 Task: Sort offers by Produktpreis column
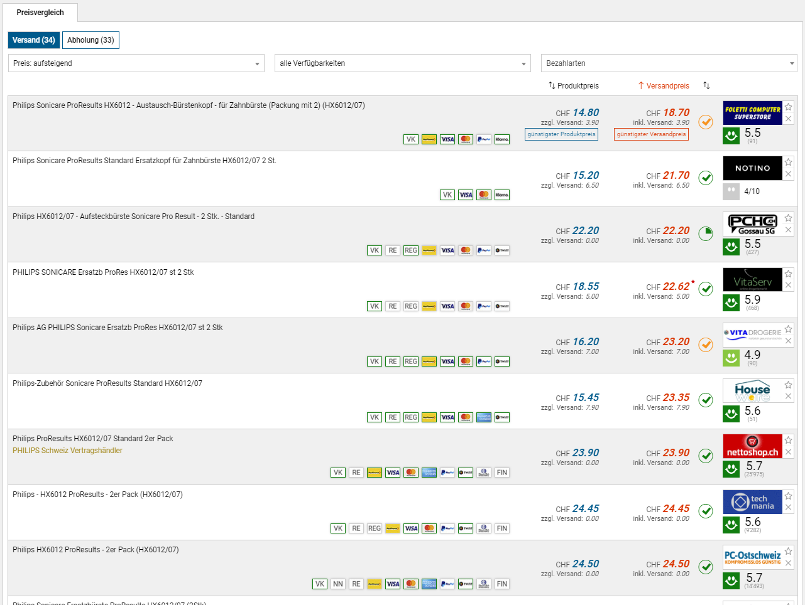(x=574, y=85)
